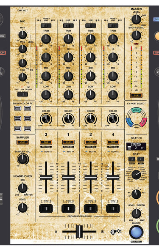Click the channel 1 PART ISO button
Viewport: 159px width, 252px height.
(x=68, y=147)
